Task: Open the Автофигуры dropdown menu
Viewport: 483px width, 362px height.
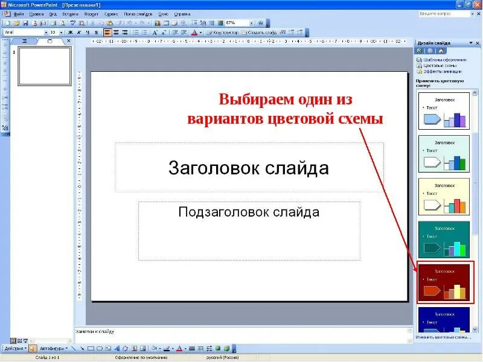Action: [x=54, y=349]
